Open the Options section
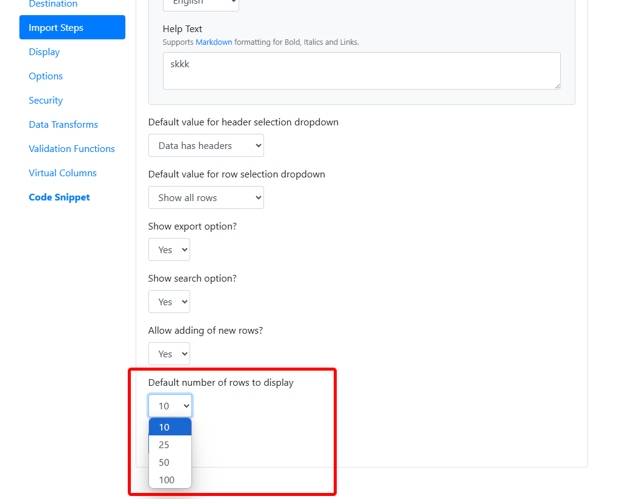 click(x=45, y=76)
